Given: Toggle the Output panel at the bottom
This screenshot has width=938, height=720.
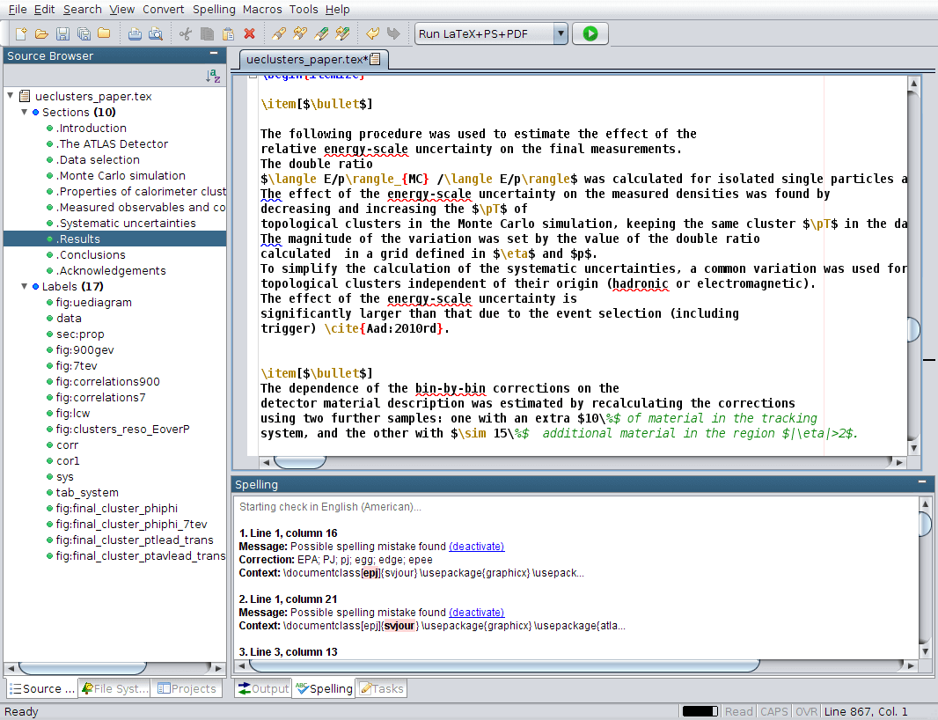Looking at the screenshot, I should [x=263, y=688].
